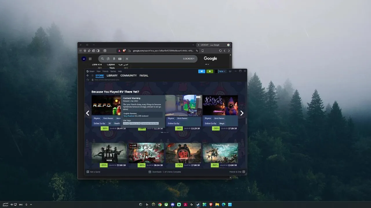Open the View menu in Steam

coord(99,71)
